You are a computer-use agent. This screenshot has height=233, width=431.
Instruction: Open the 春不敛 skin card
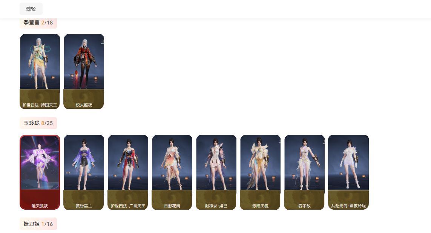coord(304,172)
